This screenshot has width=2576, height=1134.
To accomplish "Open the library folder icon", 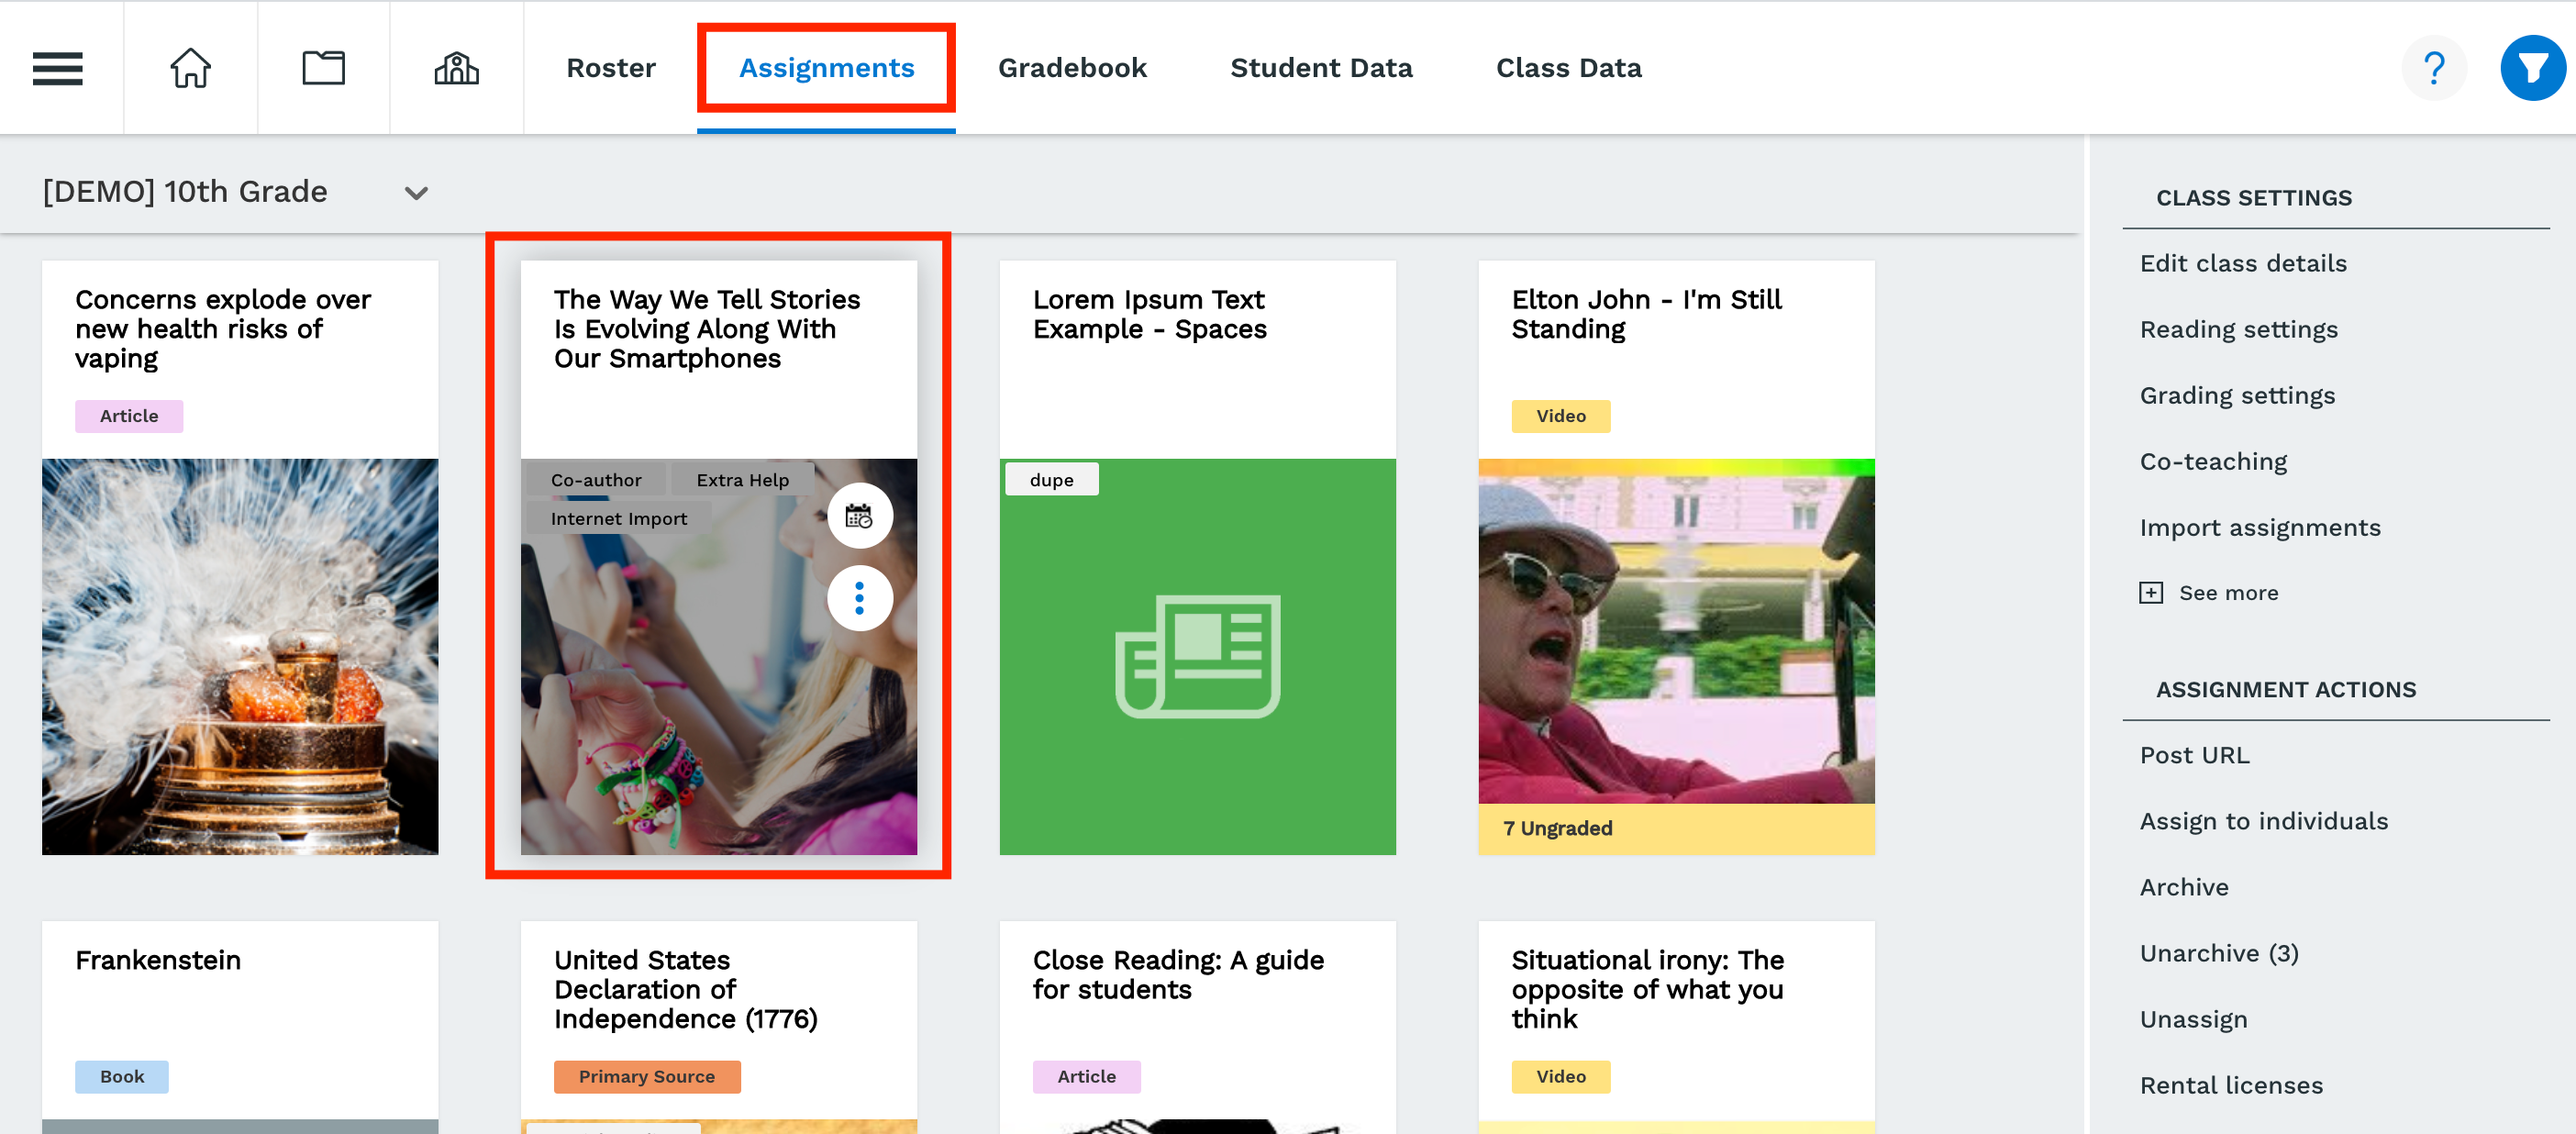I will (323, 68).
